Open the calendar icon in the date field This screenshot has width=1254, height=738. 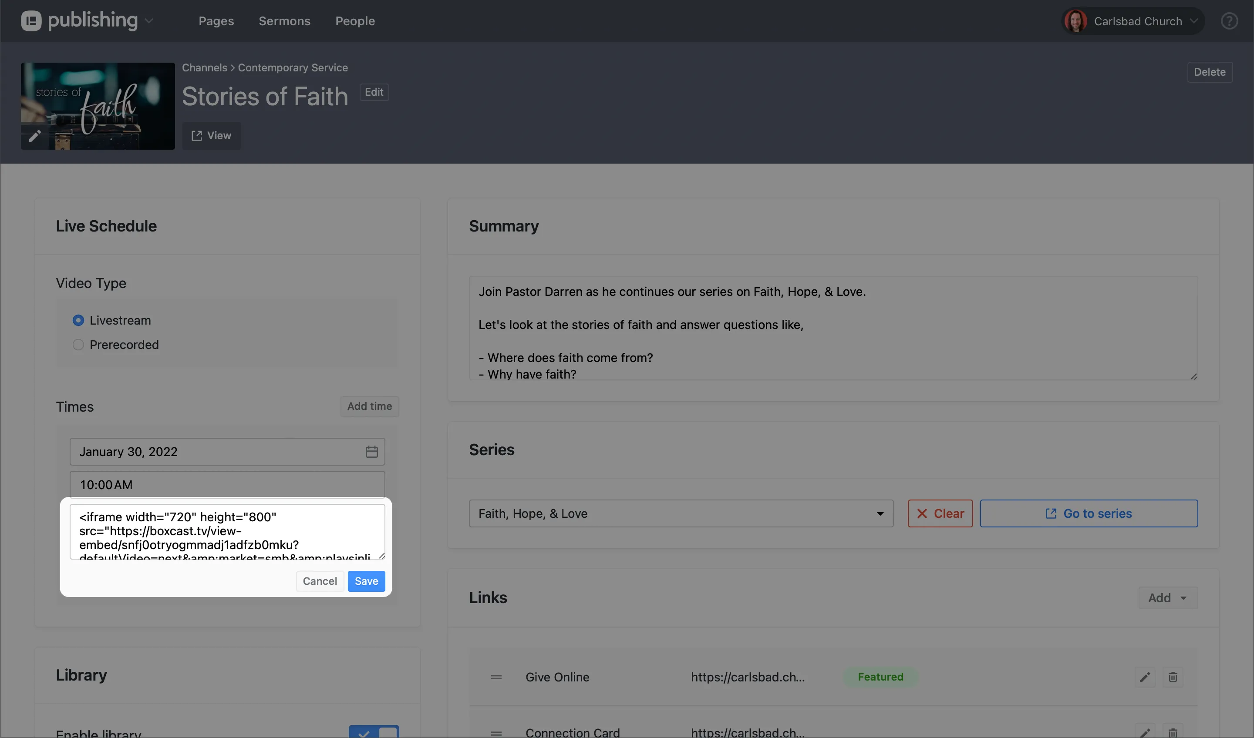tap(371, 451)
